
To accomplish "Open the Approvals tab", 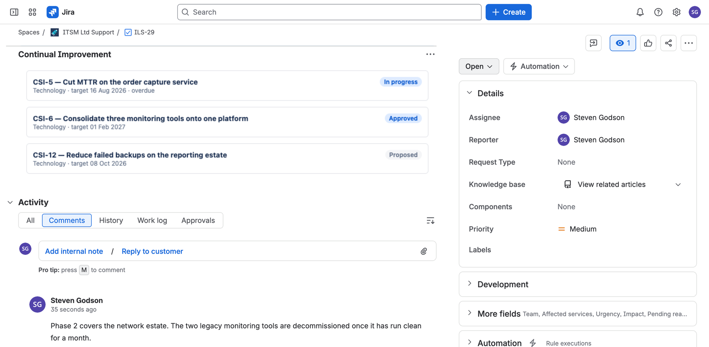I will click(198, 221).
